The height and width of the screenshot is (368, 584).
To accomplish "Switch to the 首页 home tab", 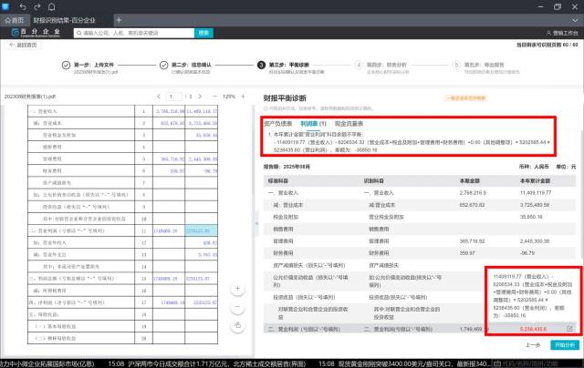I will pos(14,19).
